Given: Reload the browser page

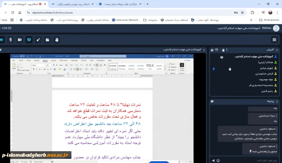Looking at the screenshot, I should click(x=12, y=13).
